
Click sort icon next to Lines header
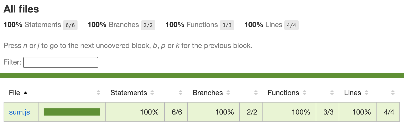click(x=367, y=93)
